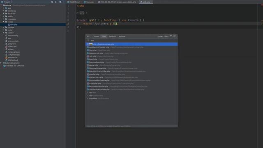Select All tab in search popup
The image size is (263, 148).
88,37
